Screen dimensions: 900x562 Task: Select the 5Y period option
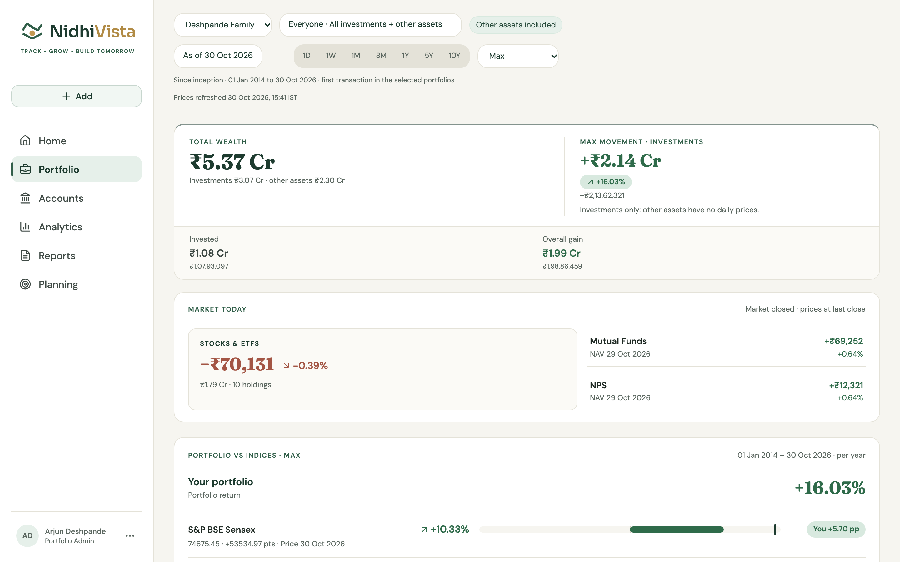[429, 56]
